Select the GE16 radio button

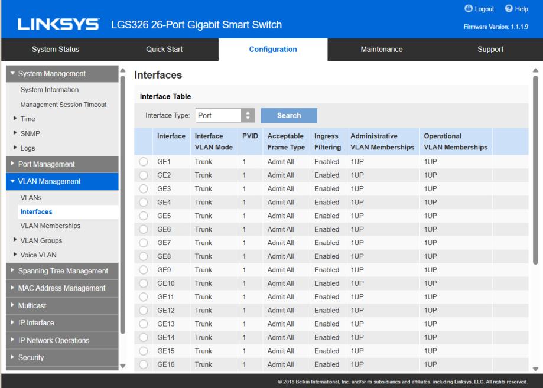tap(144, 364)
